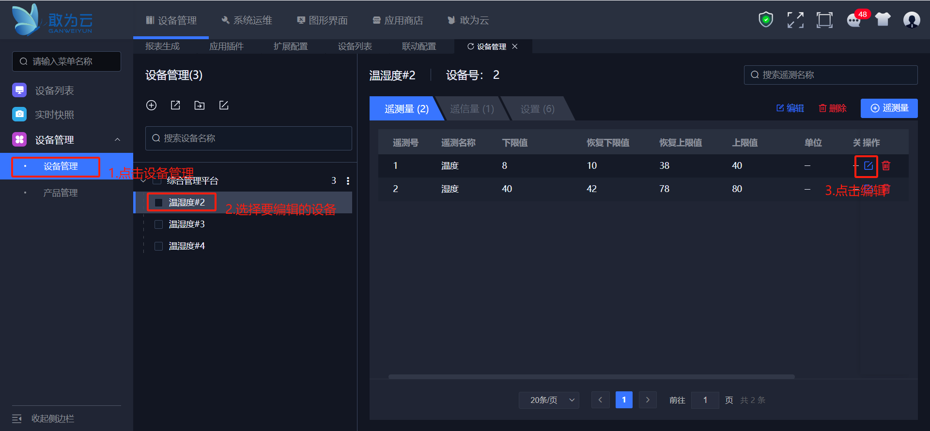Viewport: 930px width, 431px height.
Task: Open the theme skin shirt icon
Action: click(883, 20)
